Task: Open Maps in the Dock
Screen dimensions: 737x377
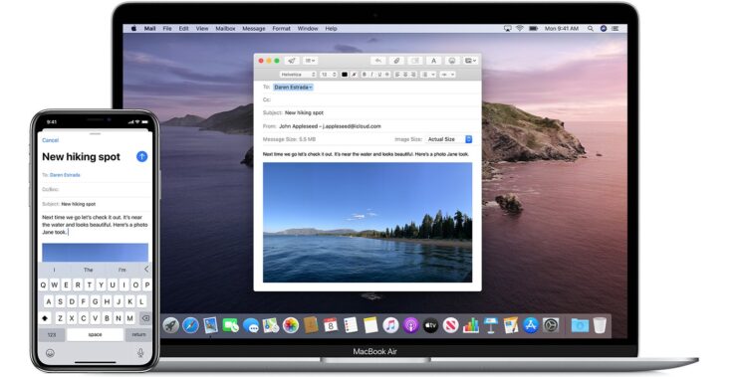Action: pos(271,325)
